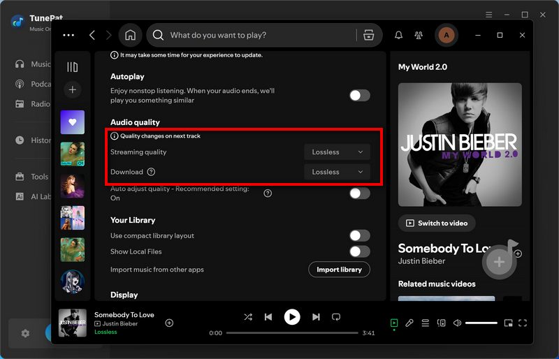The image size is (559, 359).
Task: Click Justin Bieber under song title in panel
Action: point(421,261)
